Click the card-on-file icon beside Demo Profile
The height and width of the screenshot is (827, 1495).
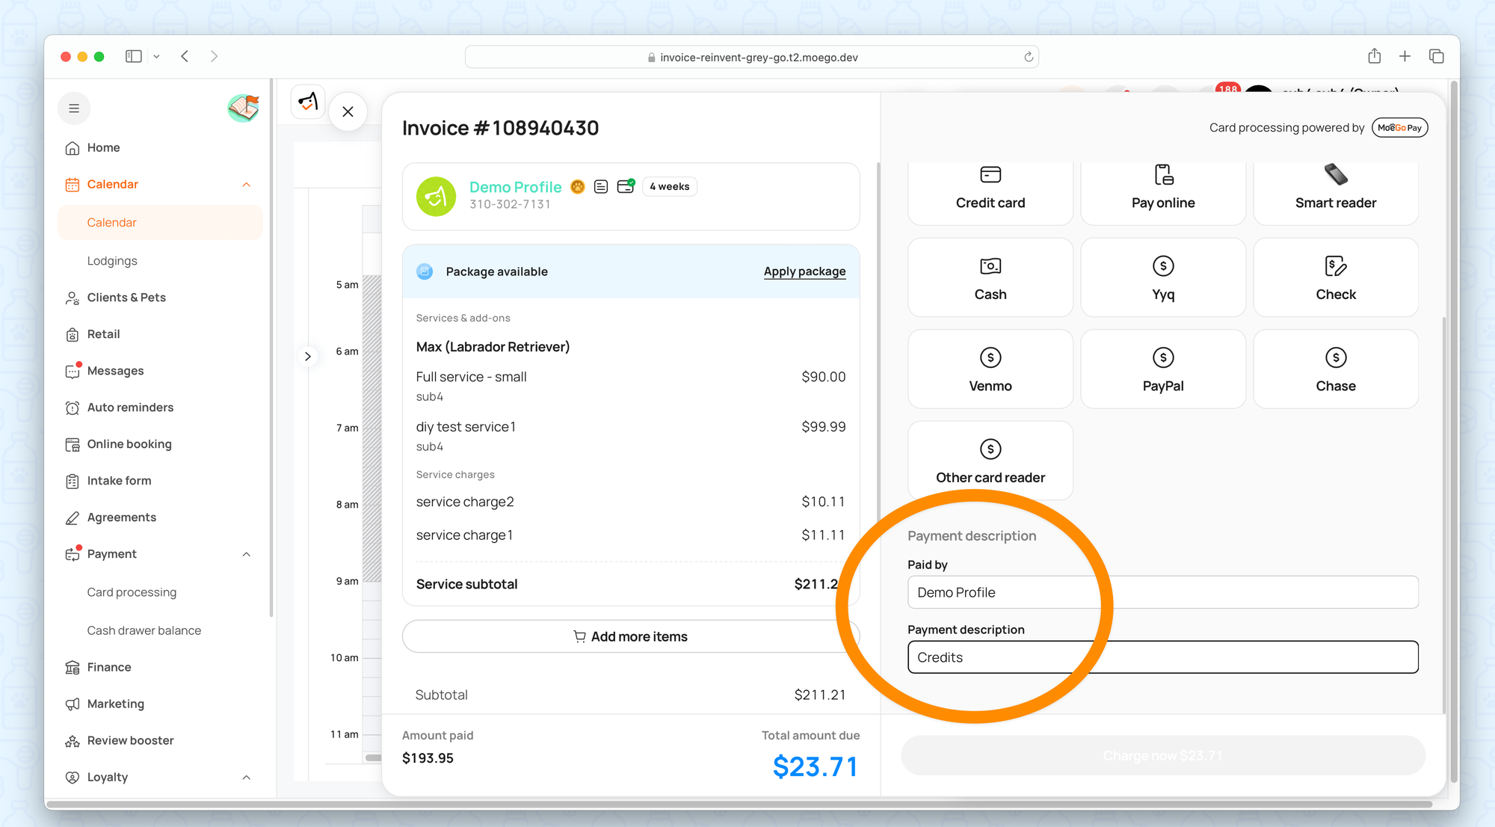(626, 186)
